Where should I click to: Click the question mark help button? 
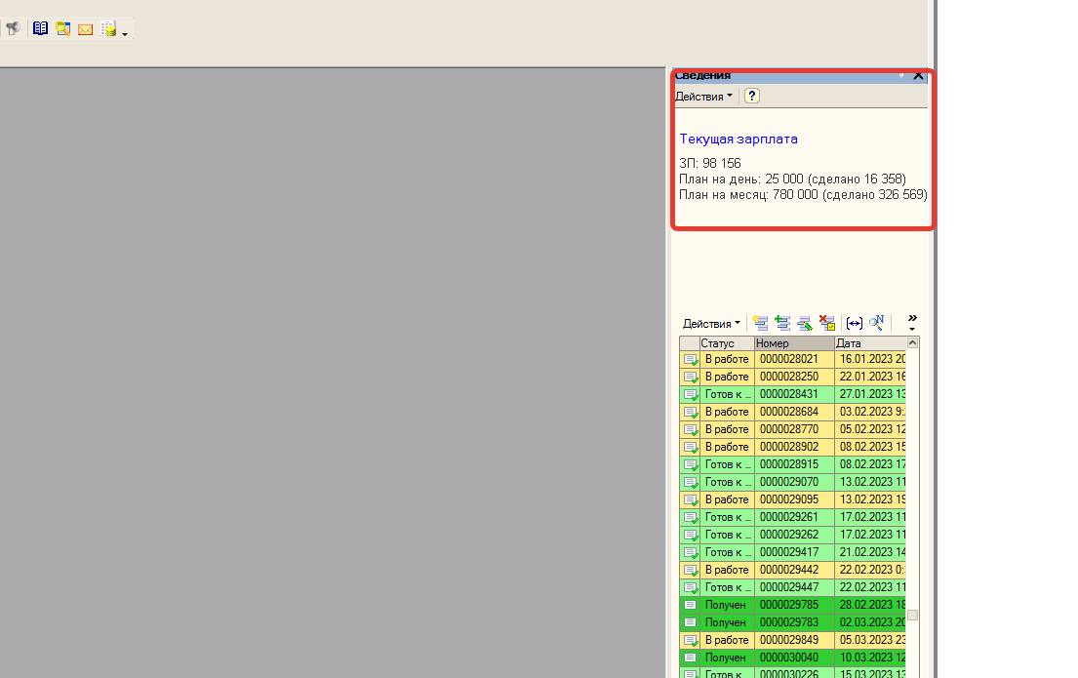pyautogui.click(x=751, y=97)
